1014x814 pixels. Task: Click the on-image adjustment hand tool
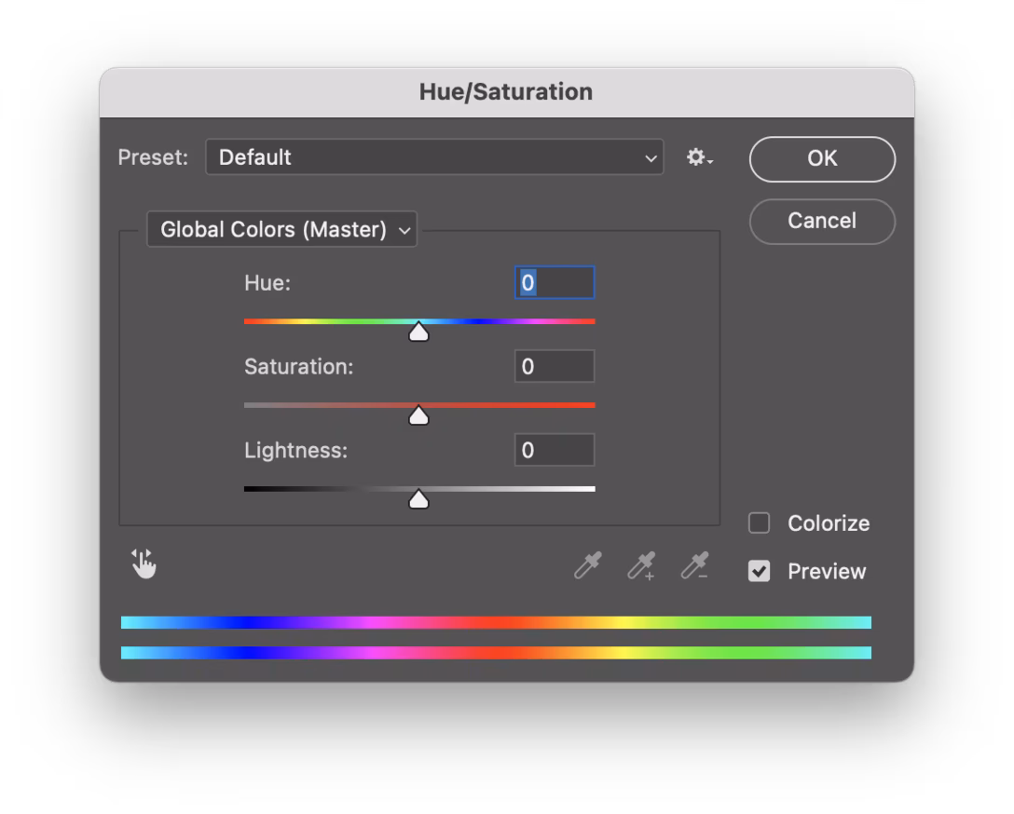coord(144,563)
